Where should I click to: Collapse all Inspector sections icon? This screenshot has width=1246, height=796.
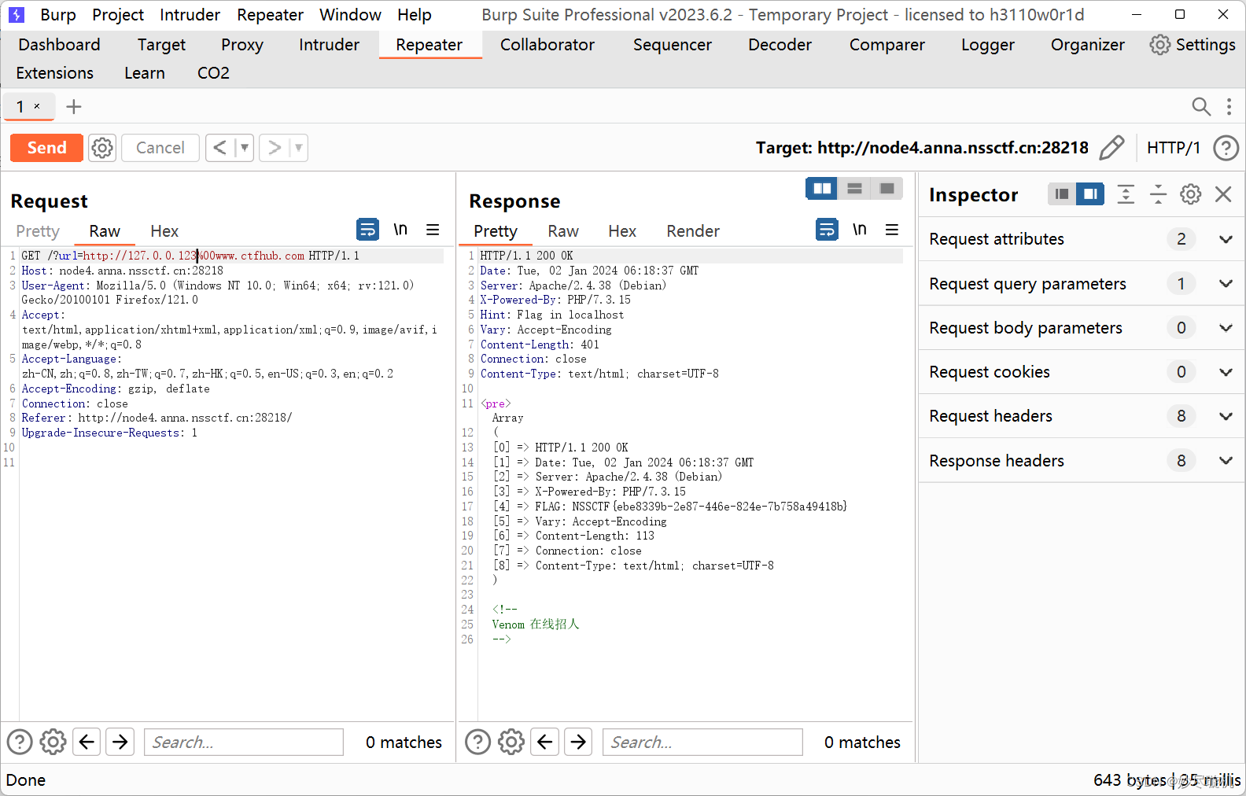pos(1158,194)
